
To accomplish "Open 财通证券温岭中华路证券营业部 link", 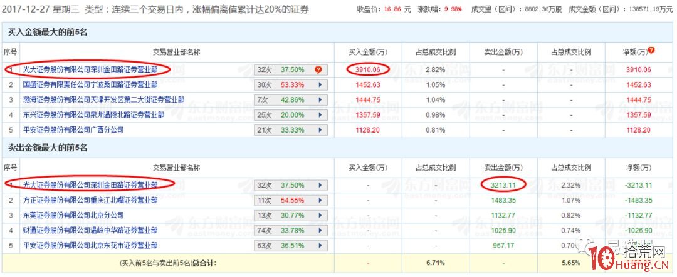I will [x=90, y=230].
